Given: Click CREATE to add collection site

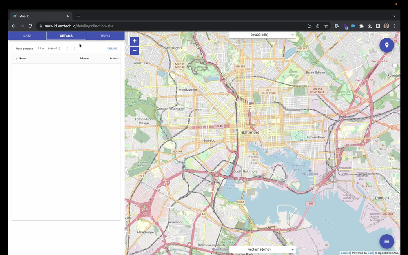Looking at the screenshot, I should tap(112, 49).
